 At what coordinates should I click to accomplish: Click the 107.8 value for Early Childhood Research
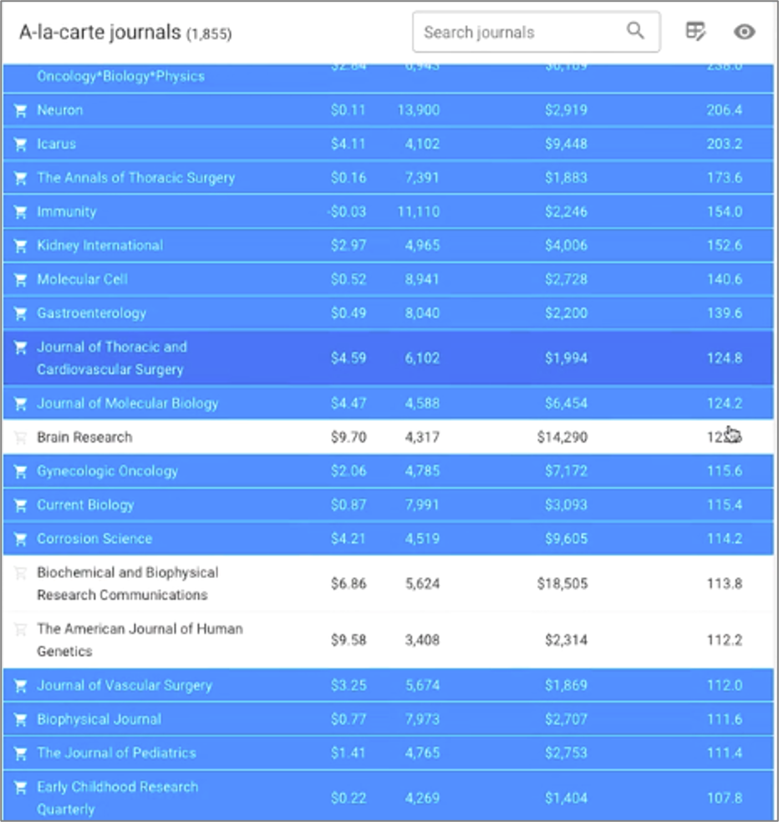click(725, 798)
